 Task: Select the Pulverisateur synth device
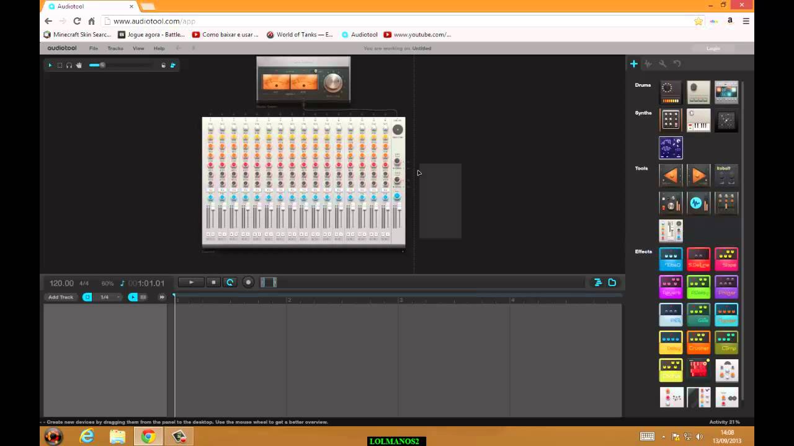click(x=671, y=120)
